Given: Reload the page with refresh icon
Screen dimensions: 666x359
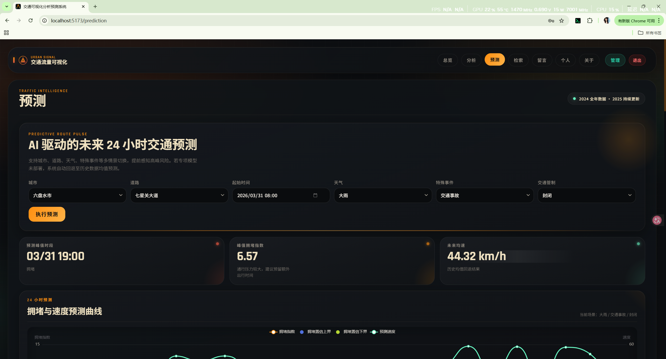Looking at the screenshot, I should tap(30, 21).
